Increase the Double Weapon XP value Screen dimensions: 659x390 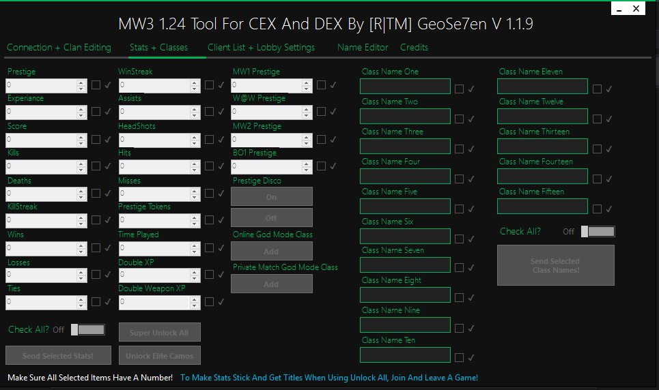tap(194, 300)
